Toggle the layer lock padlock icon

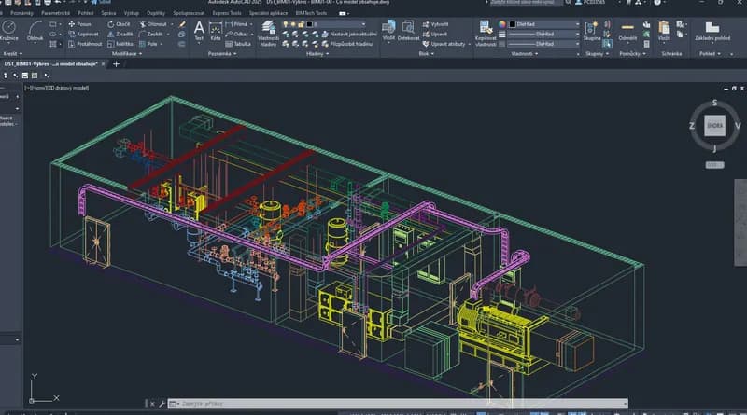[301, 24]
